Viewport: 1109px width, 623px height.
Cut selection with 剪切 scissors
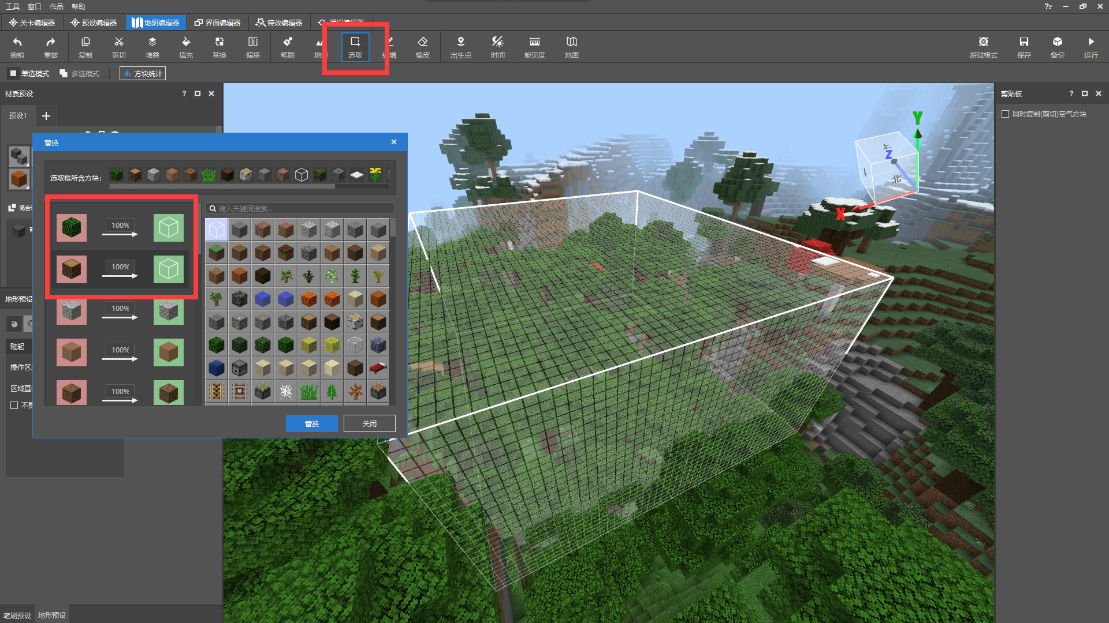pos(119,47)
